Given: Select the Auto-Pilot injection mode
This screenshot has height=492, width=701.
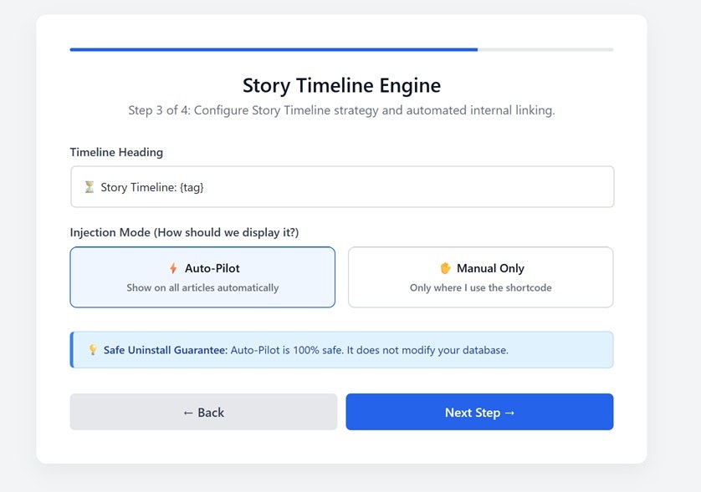Looking at the screenshot, I should (202, 276).
